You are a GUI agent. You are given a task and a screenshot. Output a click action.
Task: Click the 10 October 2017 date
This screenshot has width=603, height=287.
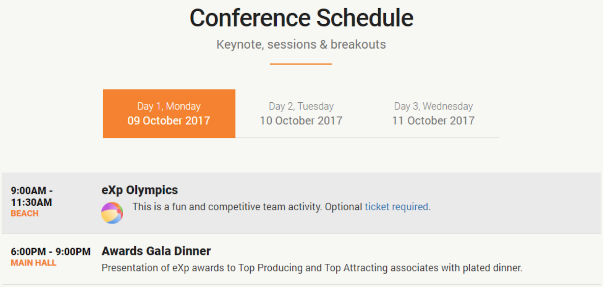tap(301, 121)
